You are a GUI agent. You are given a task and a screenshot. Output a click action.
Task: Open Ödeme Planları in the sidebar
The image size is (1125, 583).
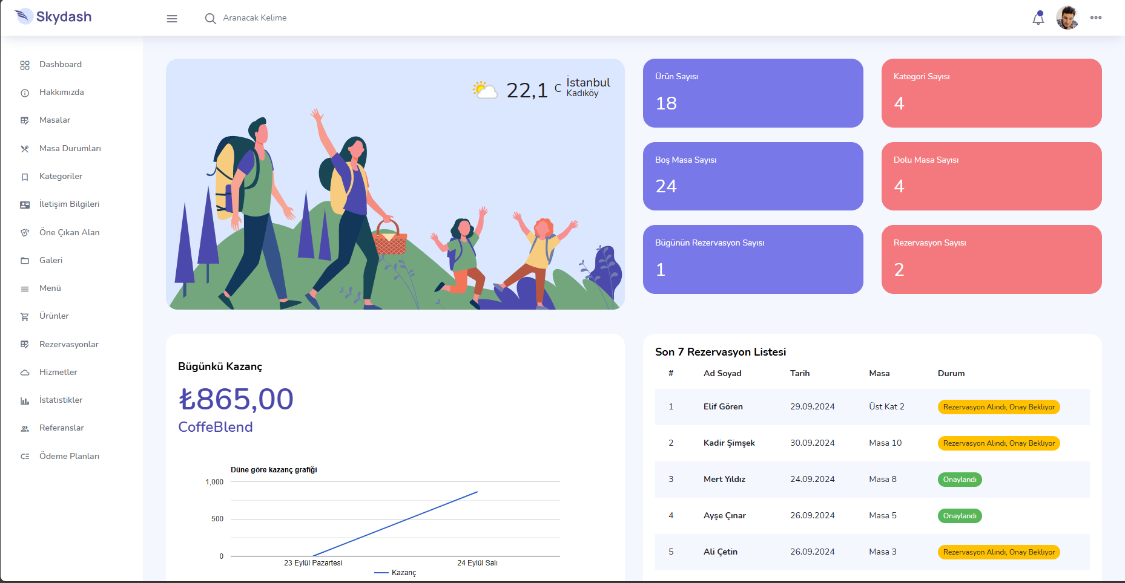(x=69, y=456)
